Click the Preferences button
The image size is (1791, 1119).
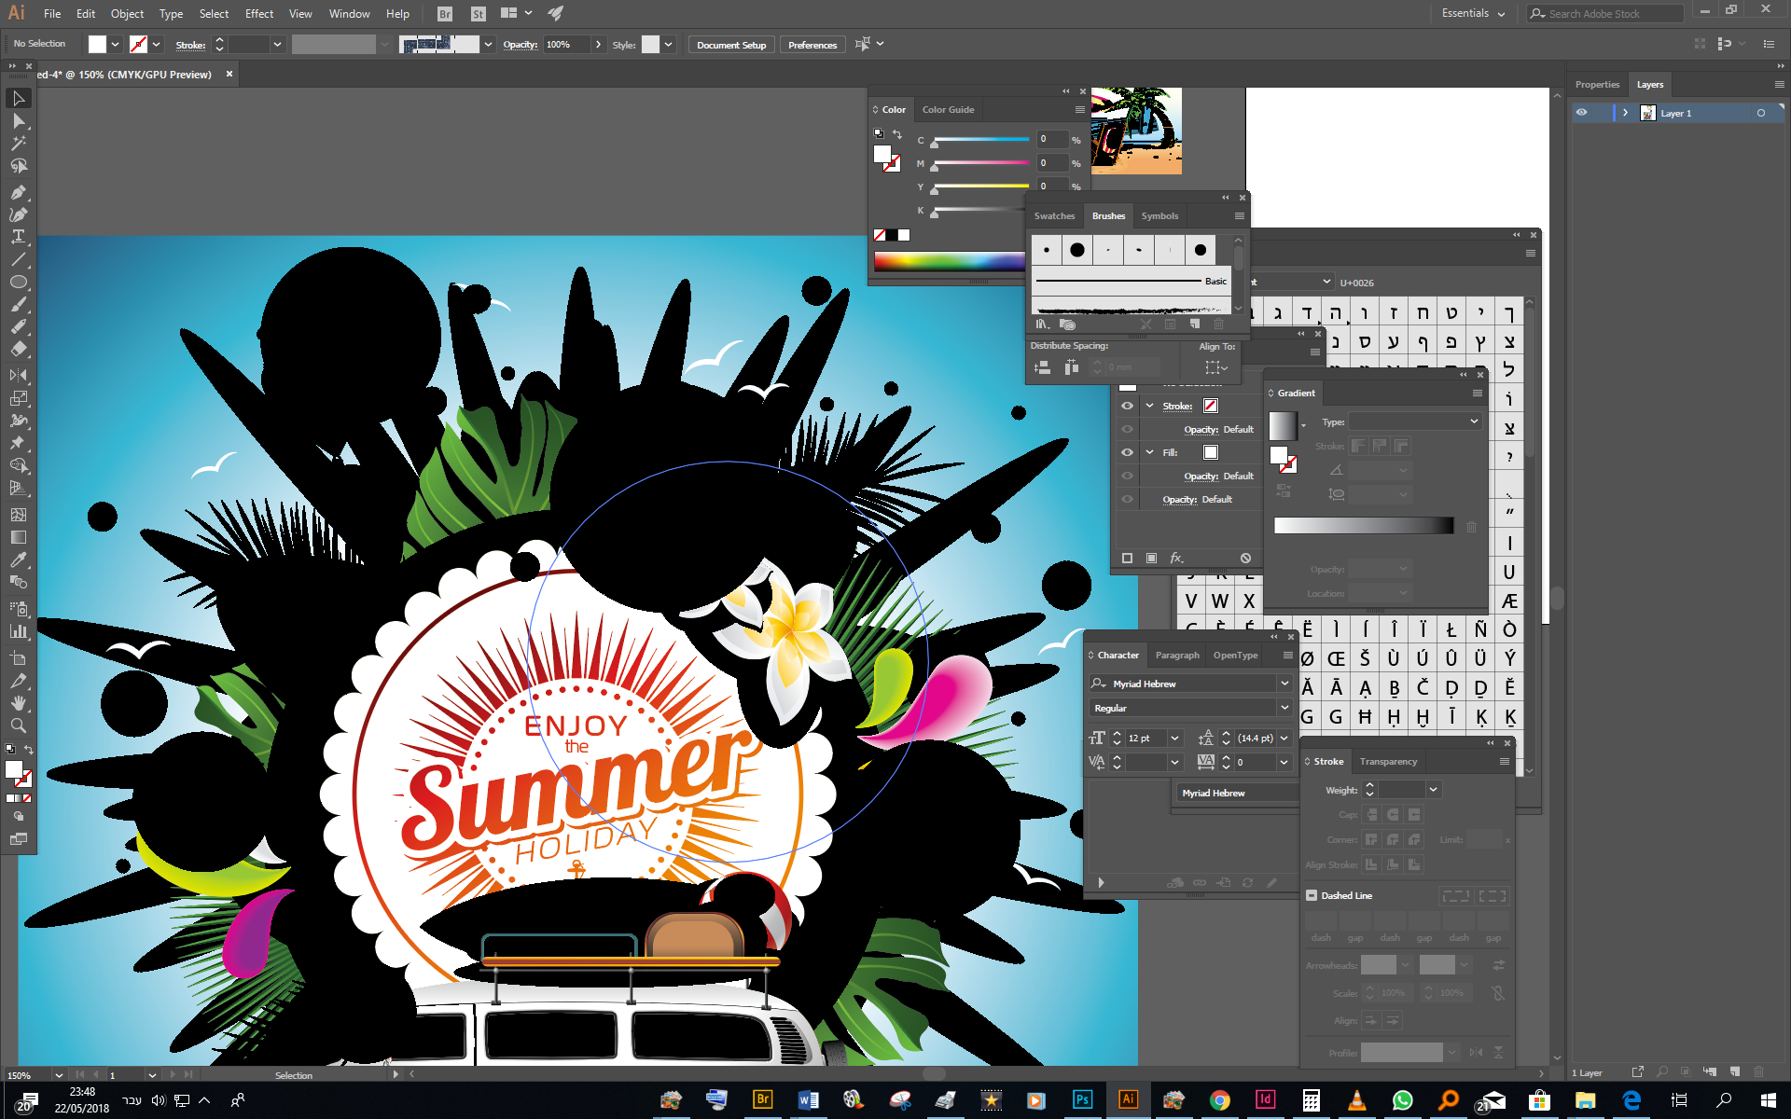812,45
